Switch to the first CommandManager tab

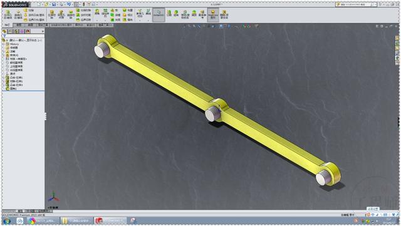pos(7,25)
